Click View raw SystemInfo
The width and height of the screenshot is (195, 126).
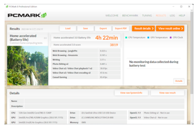pyautogui.click(x=131, y=93)
